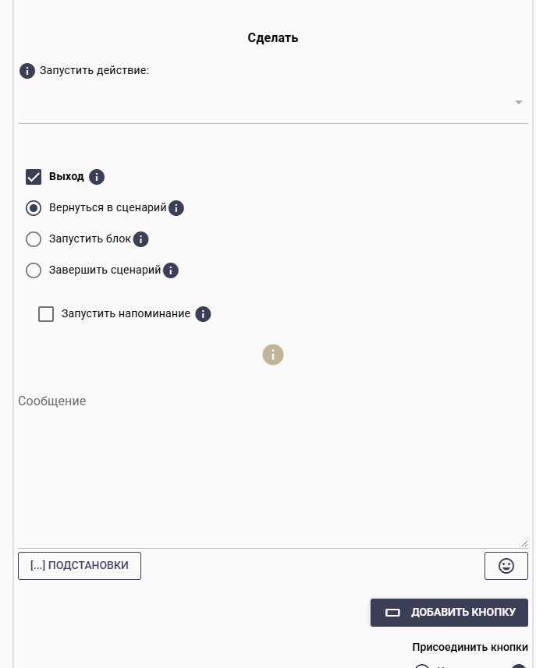Open the info tooltip for Запустить напоминание
The image size is (536, 668).
203,313
